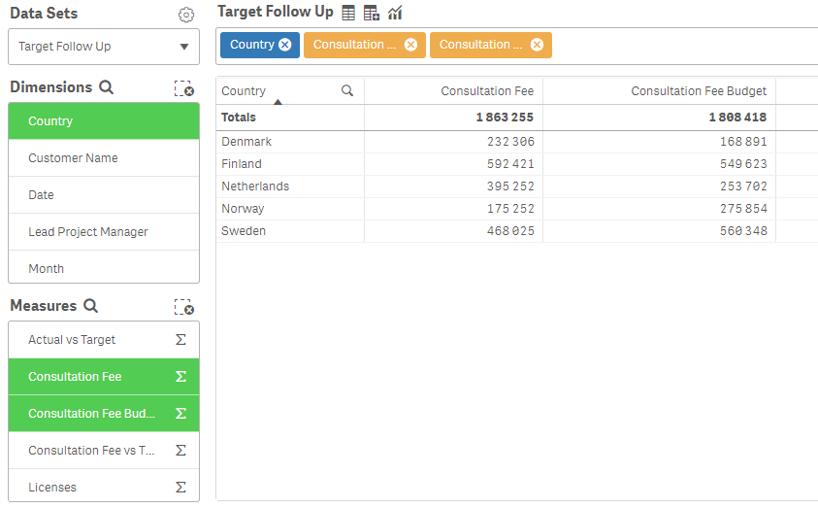Deselect the Consultation Fee measure
Viewport: 818px width, 508px height.
104,377
